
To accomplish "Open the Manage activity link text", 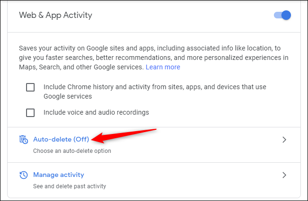I will pos(58,175).
